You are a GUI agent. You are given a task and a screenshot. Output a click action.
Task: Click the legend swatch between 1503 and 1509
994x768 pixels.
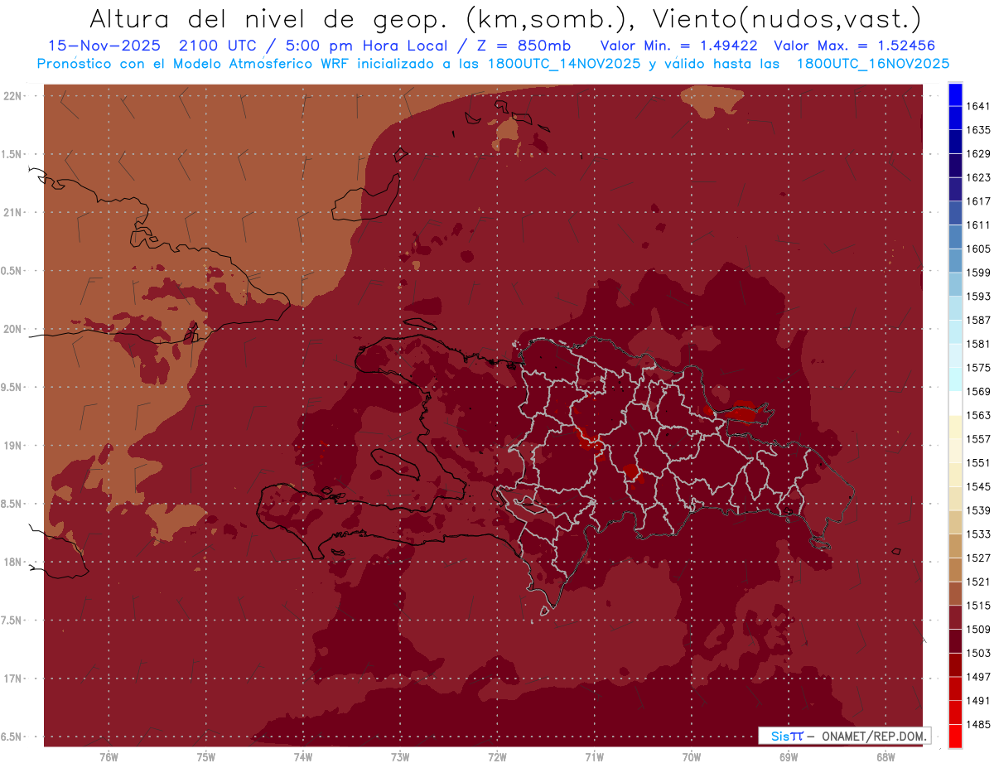(x=955, y=641)
